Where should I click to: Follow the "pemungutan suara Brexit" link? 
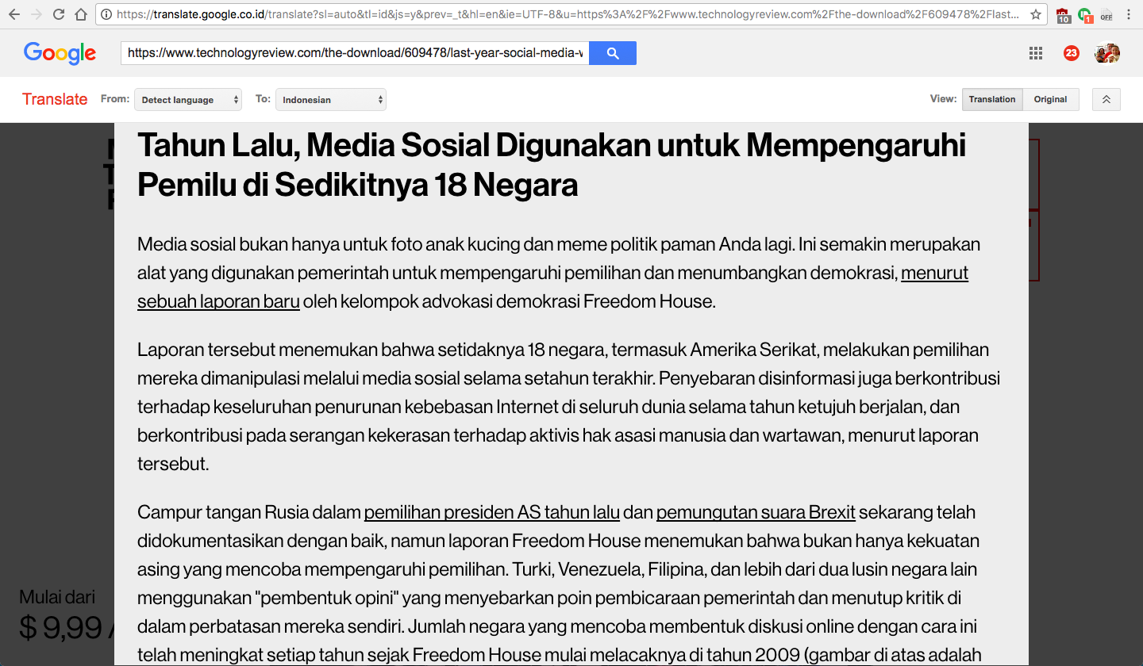point(756,512)
